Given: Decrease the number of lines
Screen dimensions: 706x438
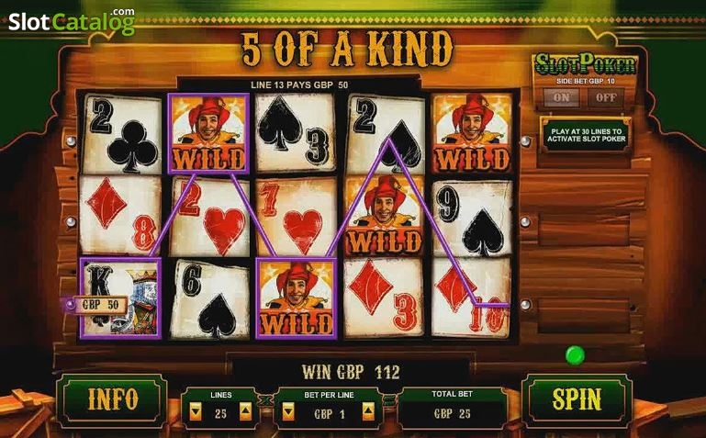Looking at the screenshot, I should point(196,411).
